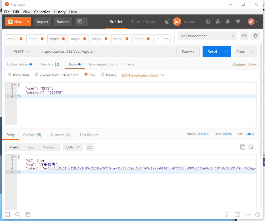Copy response body to clipboard
The image size is (265, 221).
(x=243, y=147)
